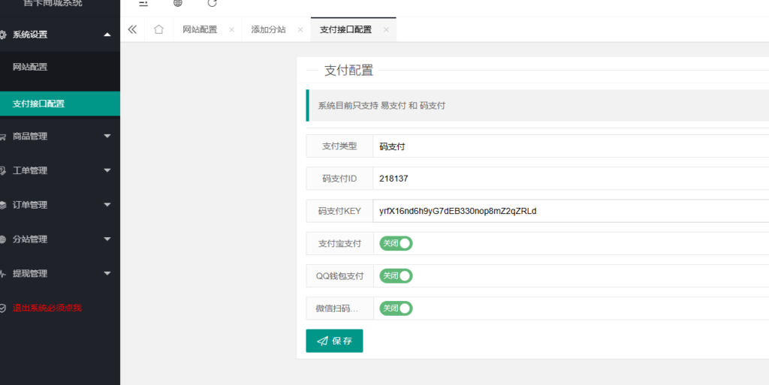Viewport: 769px width, 385px height.
Task: Collapse the 系统设置 menu arrow
Action: tap(107, 35)
